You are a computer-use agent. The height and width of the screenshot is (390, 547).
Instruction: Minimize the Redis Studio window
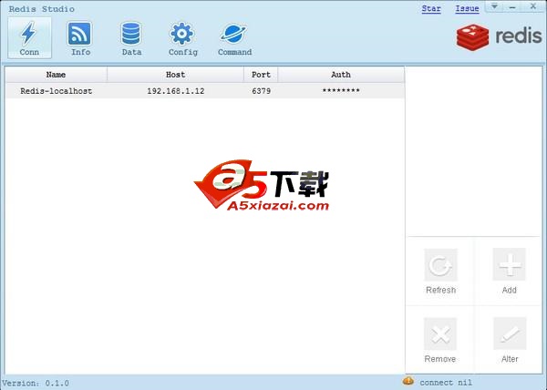pos(512,7)
